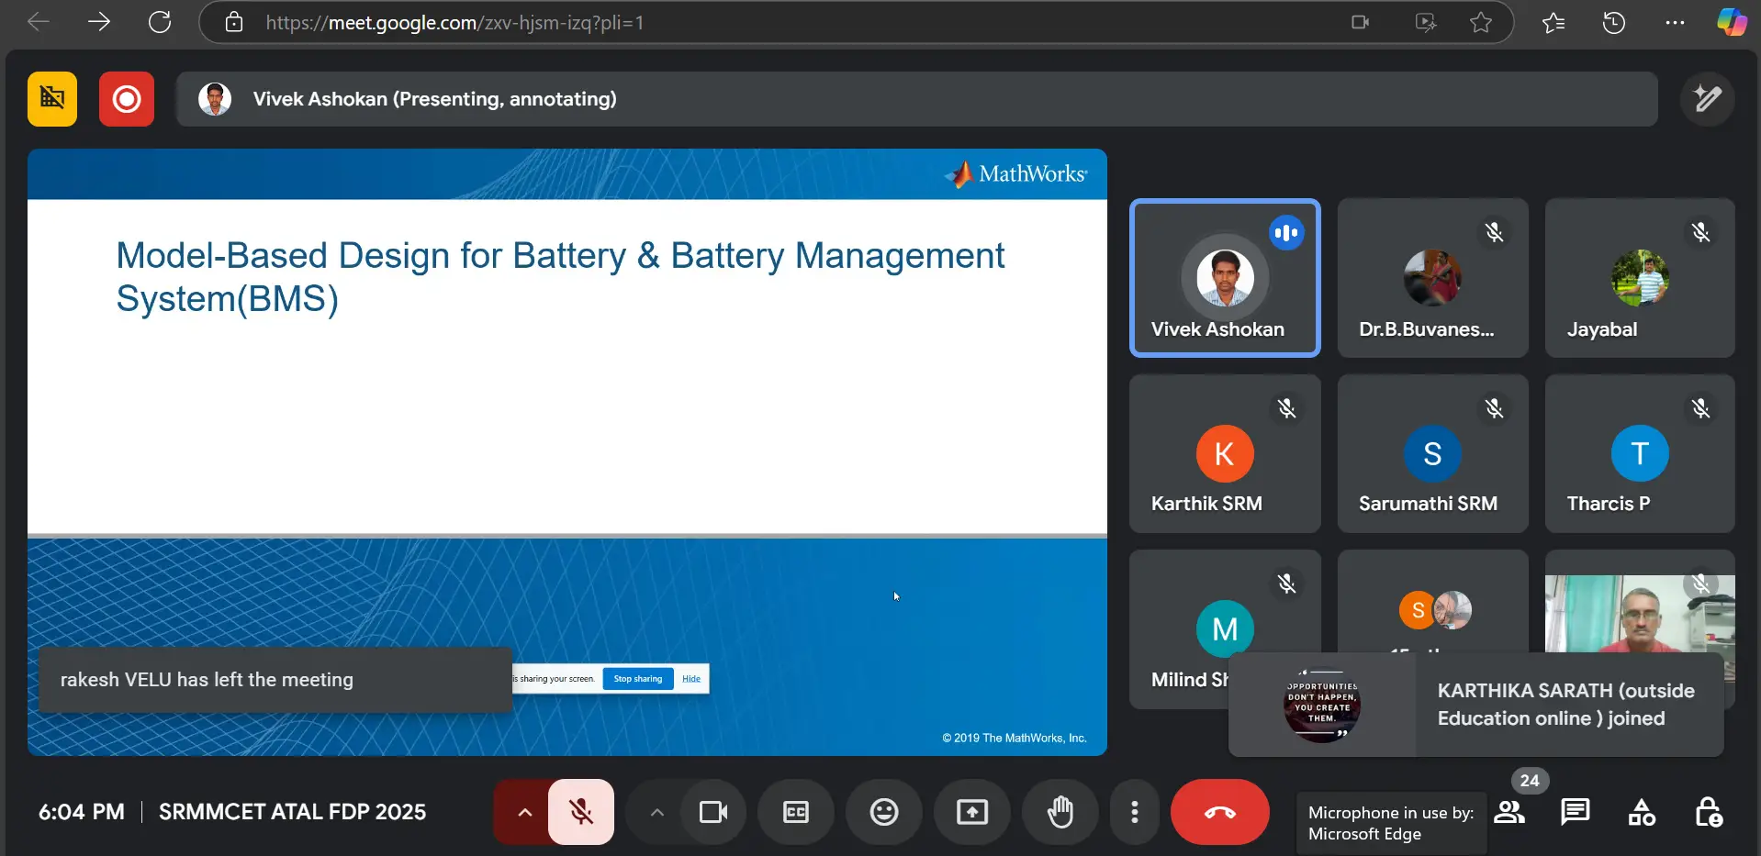Leave the call with red hangup button
Screen dimensions: 1761x856
1219,812
